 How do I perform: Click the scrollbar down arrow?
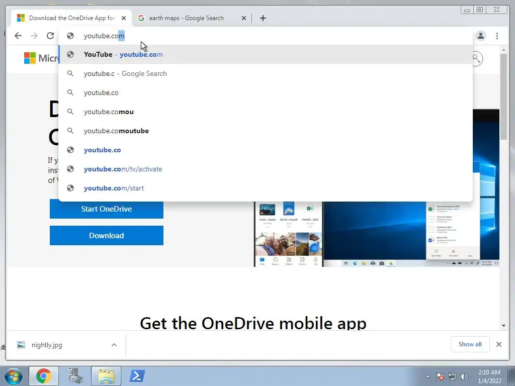click(x=503, y=326)
